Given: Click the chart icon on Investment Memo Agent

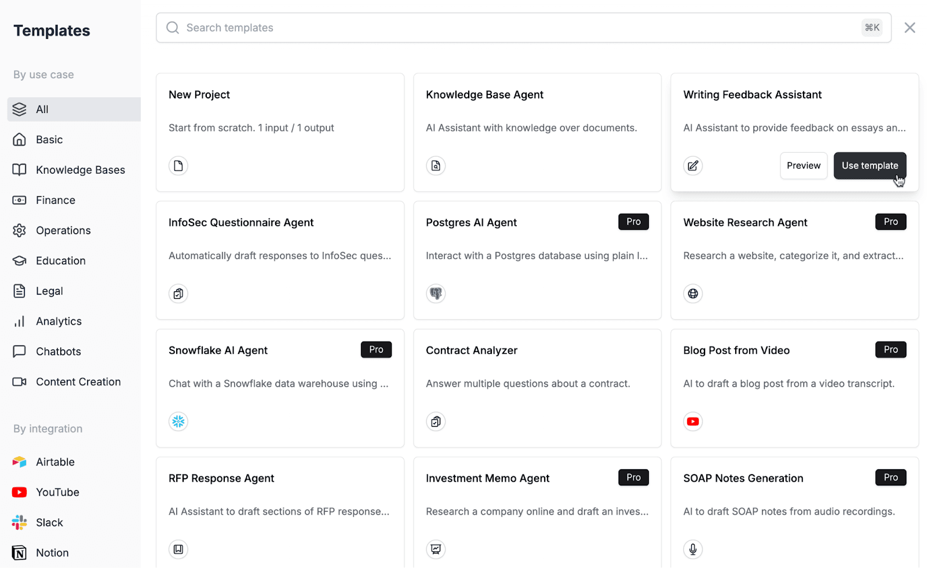Looking at the screenshot, I should tap(436, 549).
